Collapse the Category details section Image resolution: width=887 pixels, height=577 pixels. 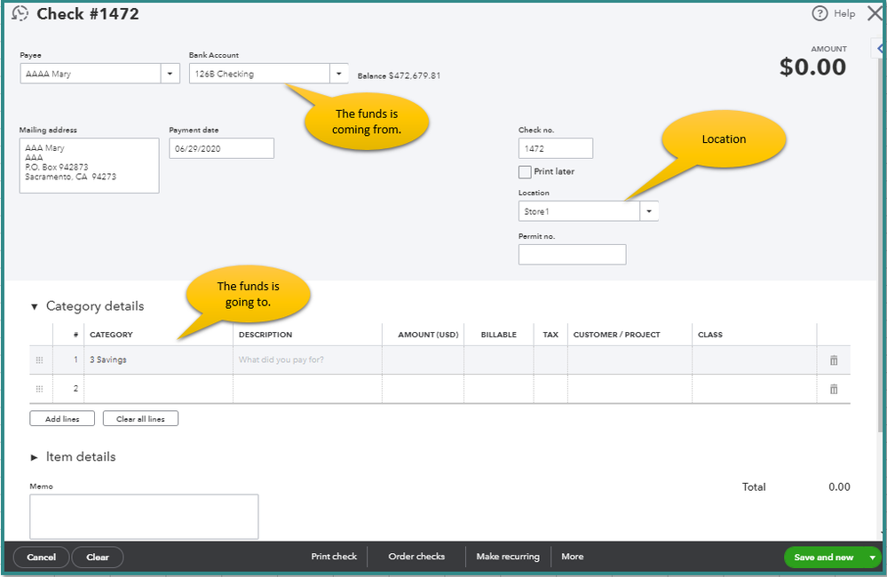34,306
